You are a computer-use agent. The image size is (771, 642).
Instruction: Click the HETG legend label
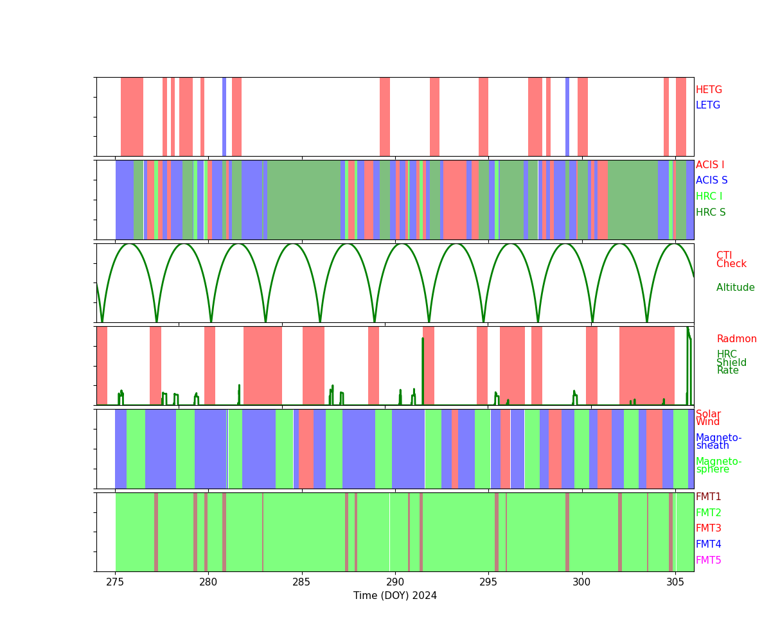click(709, 90)
